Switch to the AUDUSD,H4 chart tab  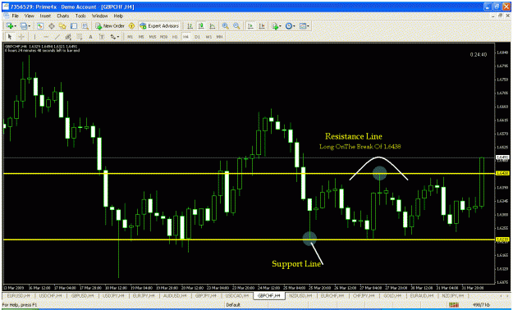click(175, 295)
